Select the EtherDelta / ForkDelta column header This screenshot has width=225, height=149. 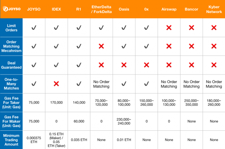[101, 9]
